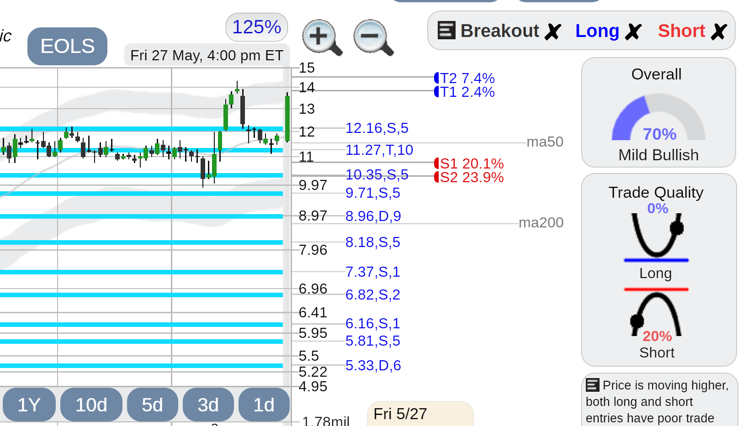Switch chart to 1Y timeframe
The width and height of the screenshot is (743, 426).
tap(29, 405)
